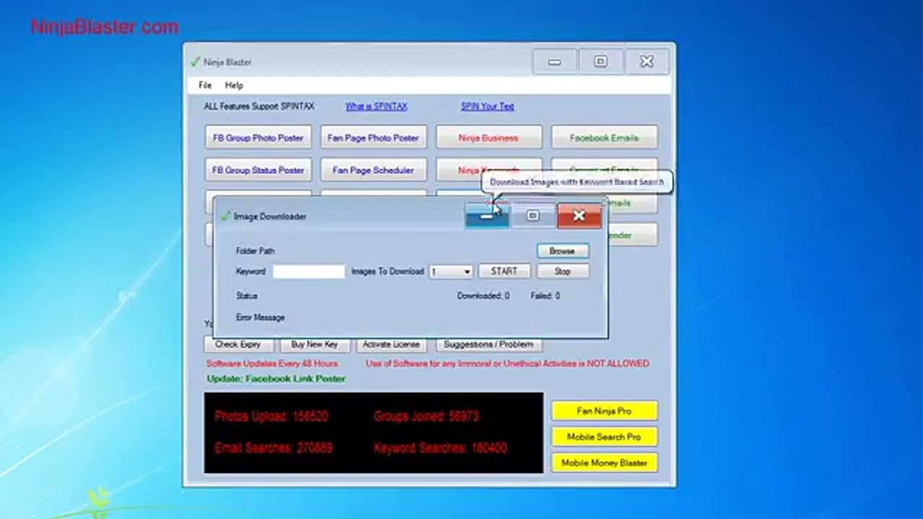Focus the Keyword text field

click(309, 272)
